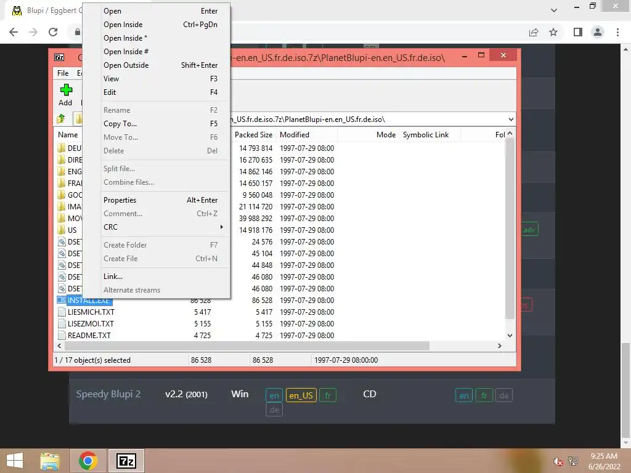Open the File menu in 7-Zip
The image size is (631, 473).
[x=63, y=73]
